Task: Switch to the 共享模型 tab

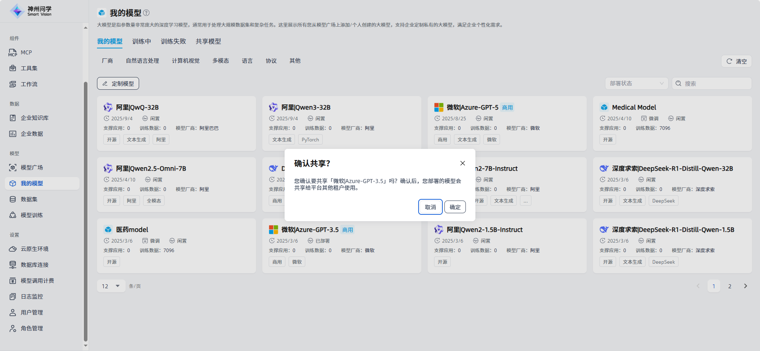Action: (x=208, y=41)
